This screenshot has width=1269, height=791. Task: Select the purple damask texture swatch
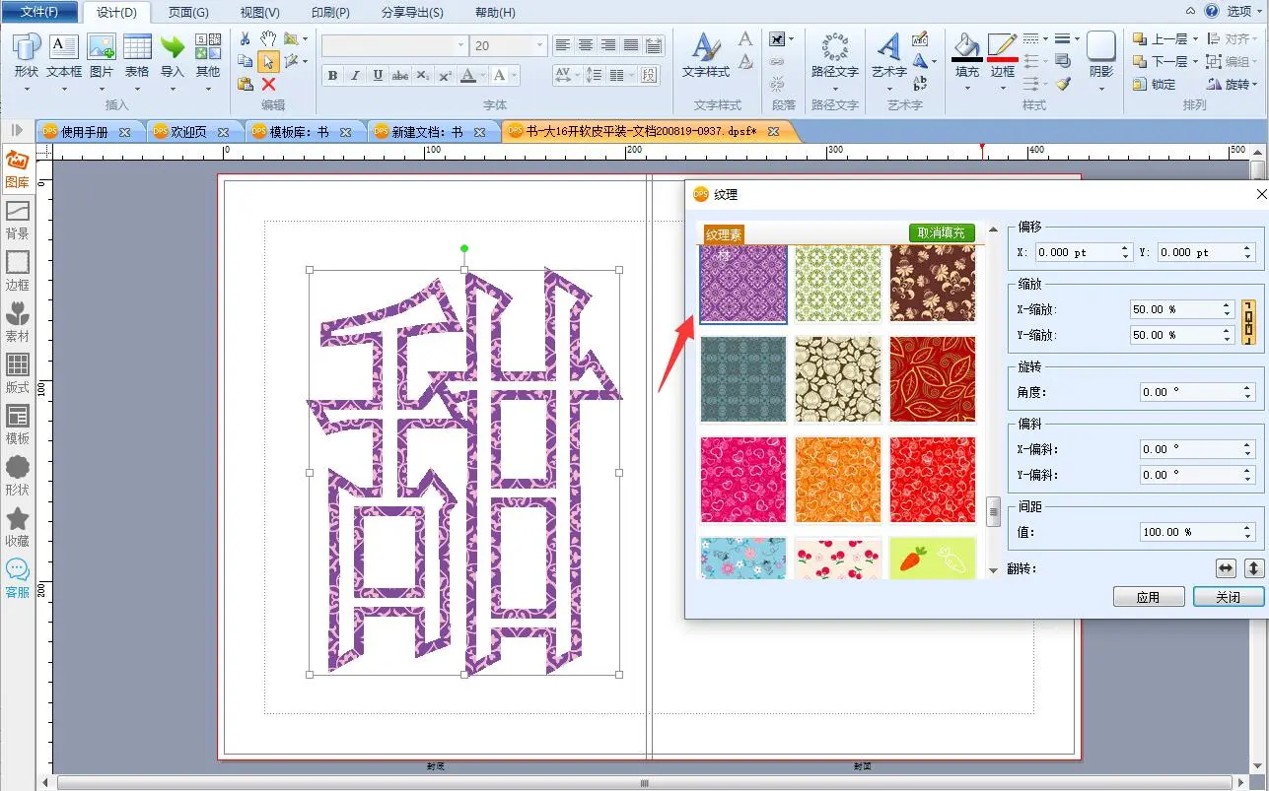pyautogui.click(x=743, y=284)
